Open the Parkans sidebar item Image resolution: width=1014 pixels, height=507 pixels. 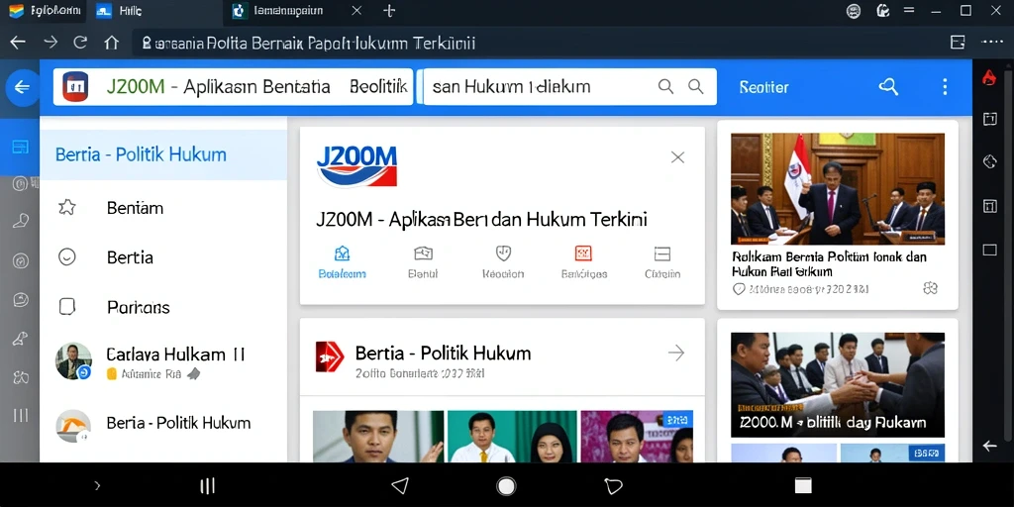coord(163,307)
